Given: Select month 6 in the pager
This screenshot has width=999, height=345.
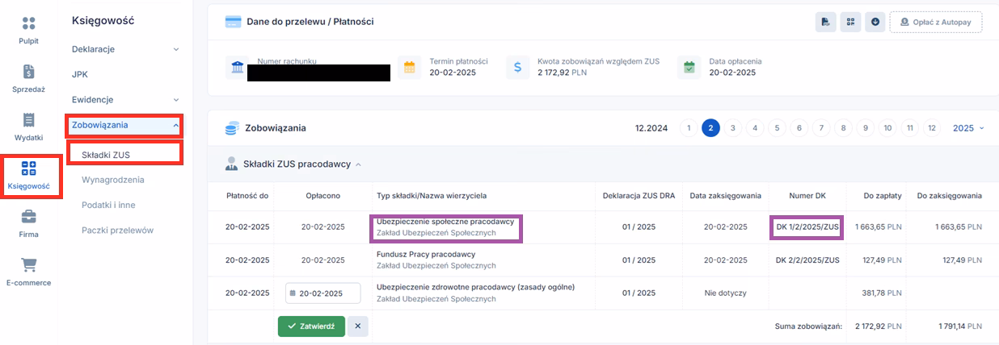Looking at the screenshot, I should pos(799,128).
